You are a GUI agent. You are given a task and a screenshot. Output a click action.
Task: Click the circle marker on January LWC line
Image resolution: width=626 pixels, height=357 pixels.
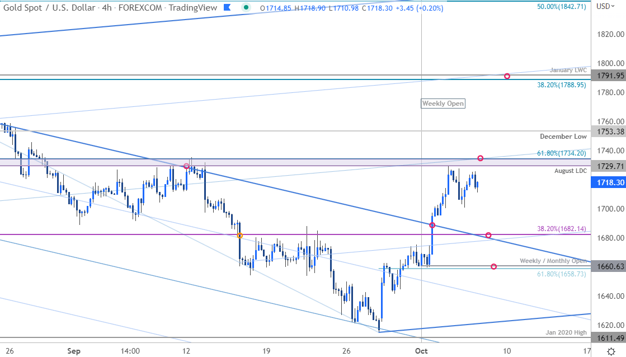pyautogui.click(x=507, y=76)
